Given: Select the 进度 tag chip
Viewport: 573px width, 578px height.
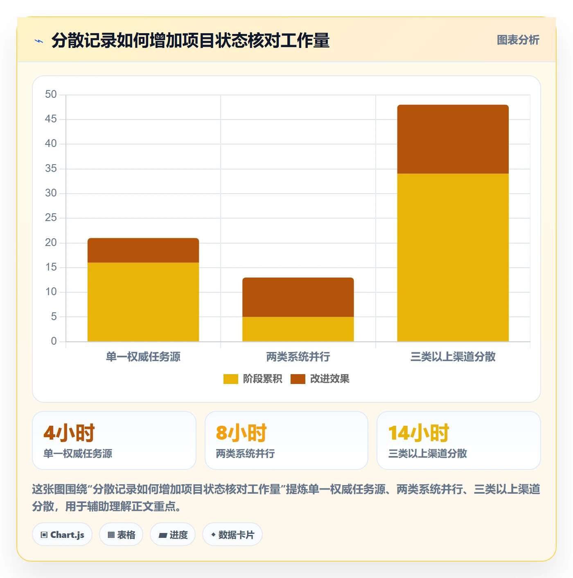Looking at the screenshot, I should tap(173, 535).
